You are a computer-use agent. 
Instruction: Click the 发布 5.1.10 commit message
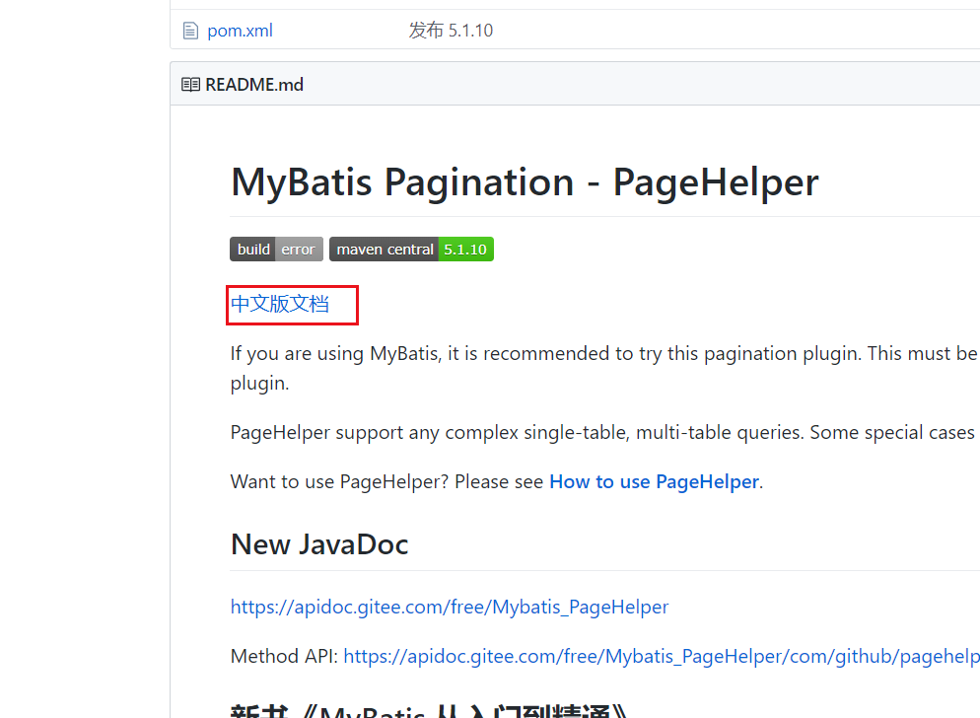(x=451, y=30)
